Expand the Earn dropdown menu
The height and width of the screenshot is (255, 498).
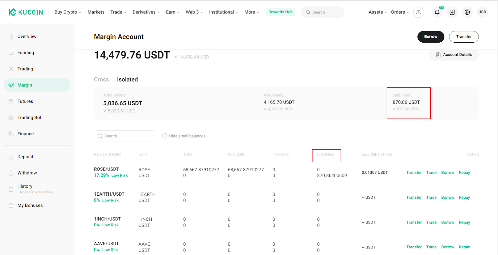(x=173, y=12)
